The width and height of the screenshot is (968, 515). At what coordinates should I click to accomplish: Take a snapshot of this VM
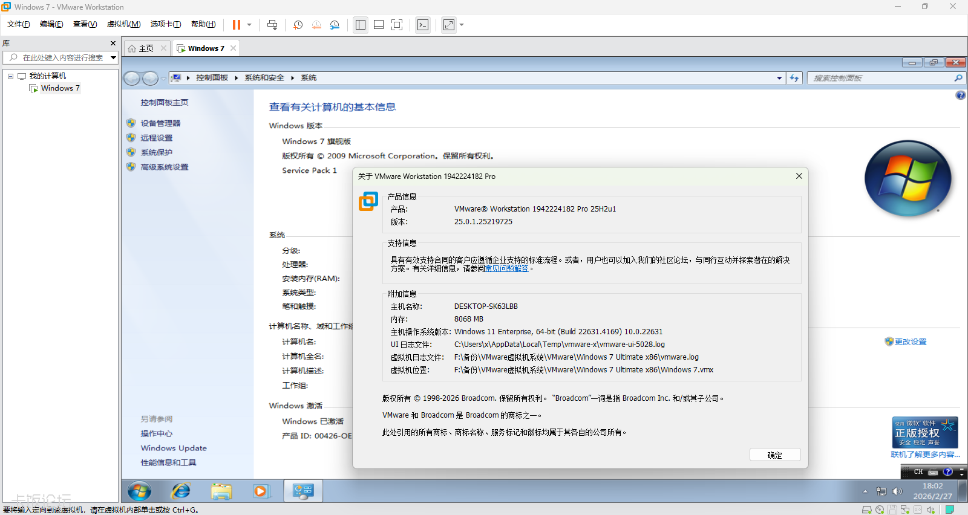(x=298, y=25)
